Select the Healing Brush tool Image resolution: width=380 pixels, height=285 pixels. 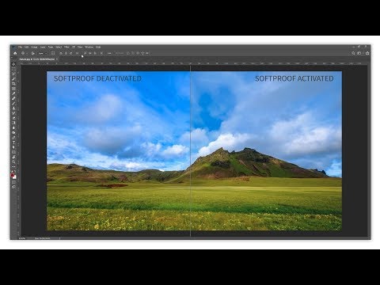pos(13,98)
